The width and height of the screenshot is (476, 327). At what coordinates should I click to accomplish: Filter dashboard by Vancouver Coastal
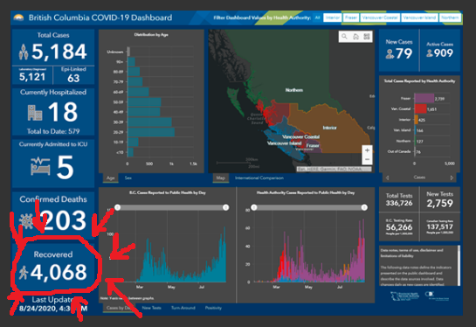[380, 17]
